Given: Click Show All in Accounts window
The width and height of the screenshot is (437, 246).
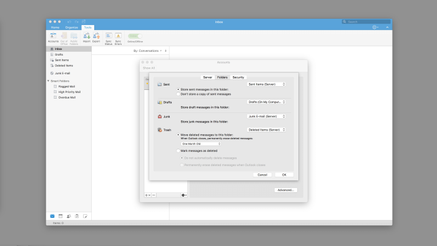Looking at the screenshot, I should (x=149, y=68).
